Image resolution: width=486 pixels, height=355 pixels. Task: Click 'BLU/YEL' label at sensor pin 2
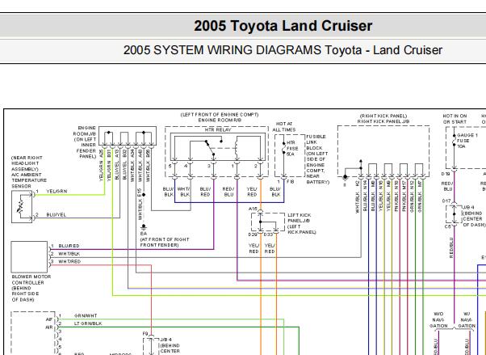coord(56,214)
